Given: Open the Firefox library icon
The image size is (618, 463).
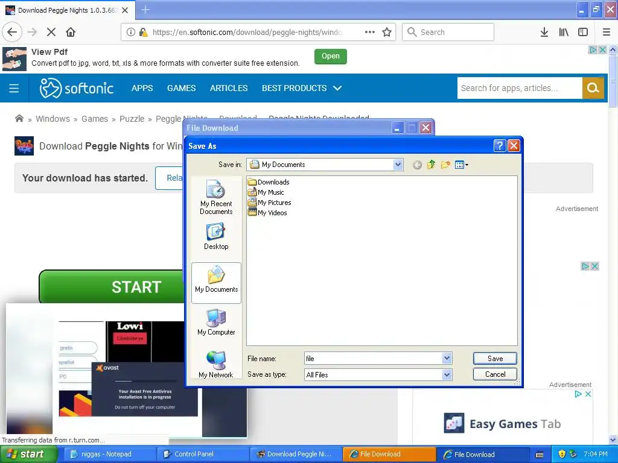Looking at the screenshot, I should tap(564, 32).
